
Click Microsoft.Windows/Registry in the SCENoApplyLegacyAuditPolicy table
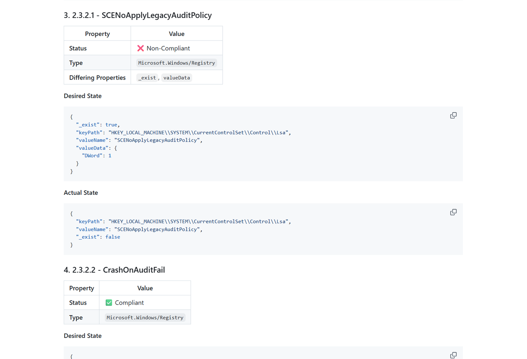(177, 63)
